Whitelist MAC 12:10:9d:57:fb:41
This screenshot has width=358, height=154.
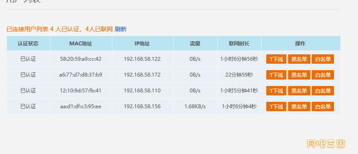point(323,91)
